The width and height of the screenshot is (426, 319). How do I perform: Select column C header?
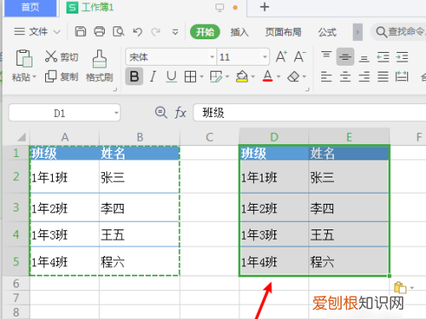point(210,137)
